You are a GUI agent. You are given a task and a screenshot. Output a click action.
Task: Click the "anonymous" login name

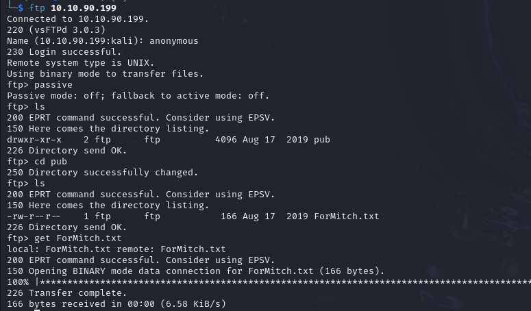click(x=173, y=40)
